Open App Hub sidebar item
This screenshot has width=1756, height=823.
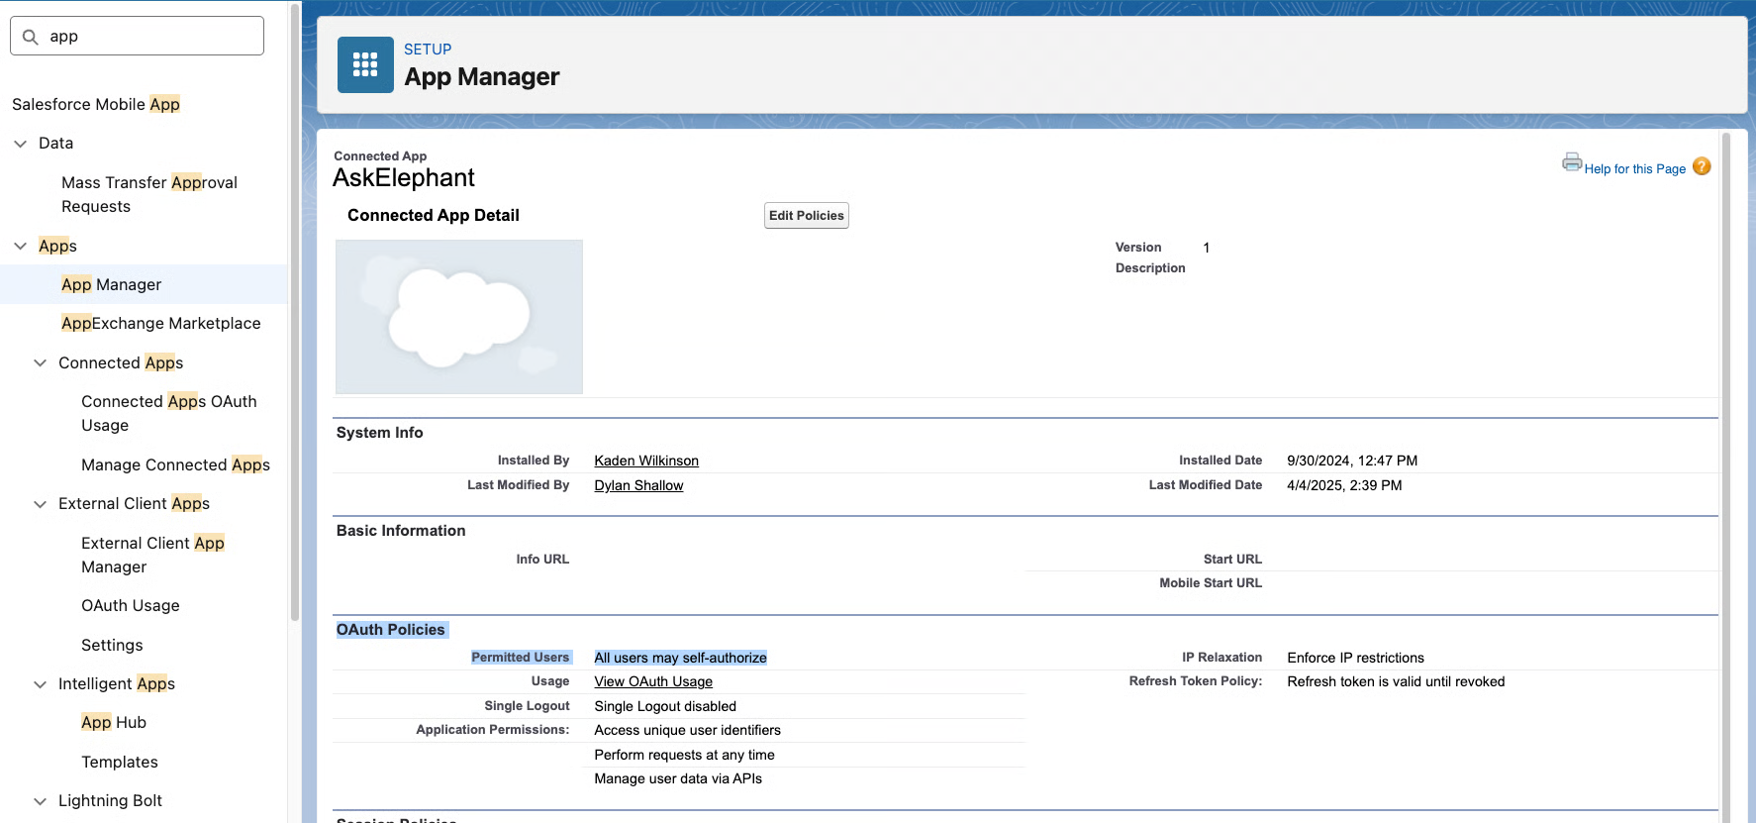pyautogui.click(x=114, y=722)
